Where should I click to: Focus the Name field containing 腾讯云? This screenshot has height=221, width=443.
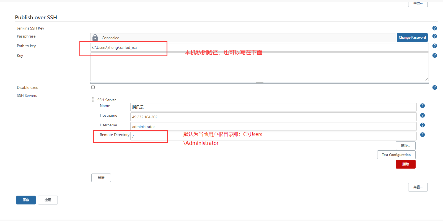pos(273,107)
